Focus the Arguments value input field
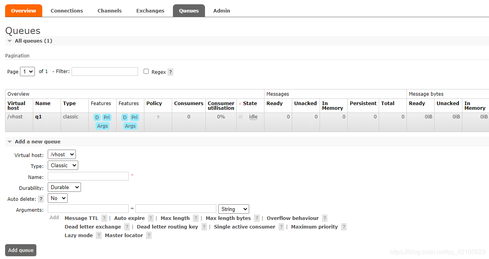 tap(176, 209)
